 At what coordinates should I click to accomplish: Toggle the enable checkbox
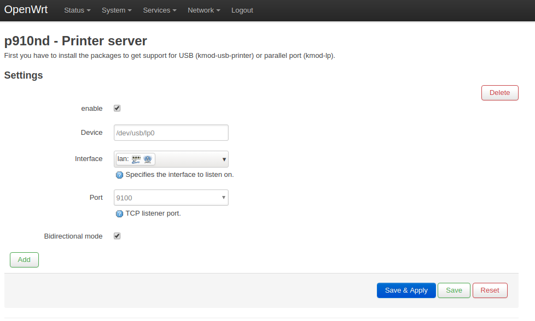117,108
